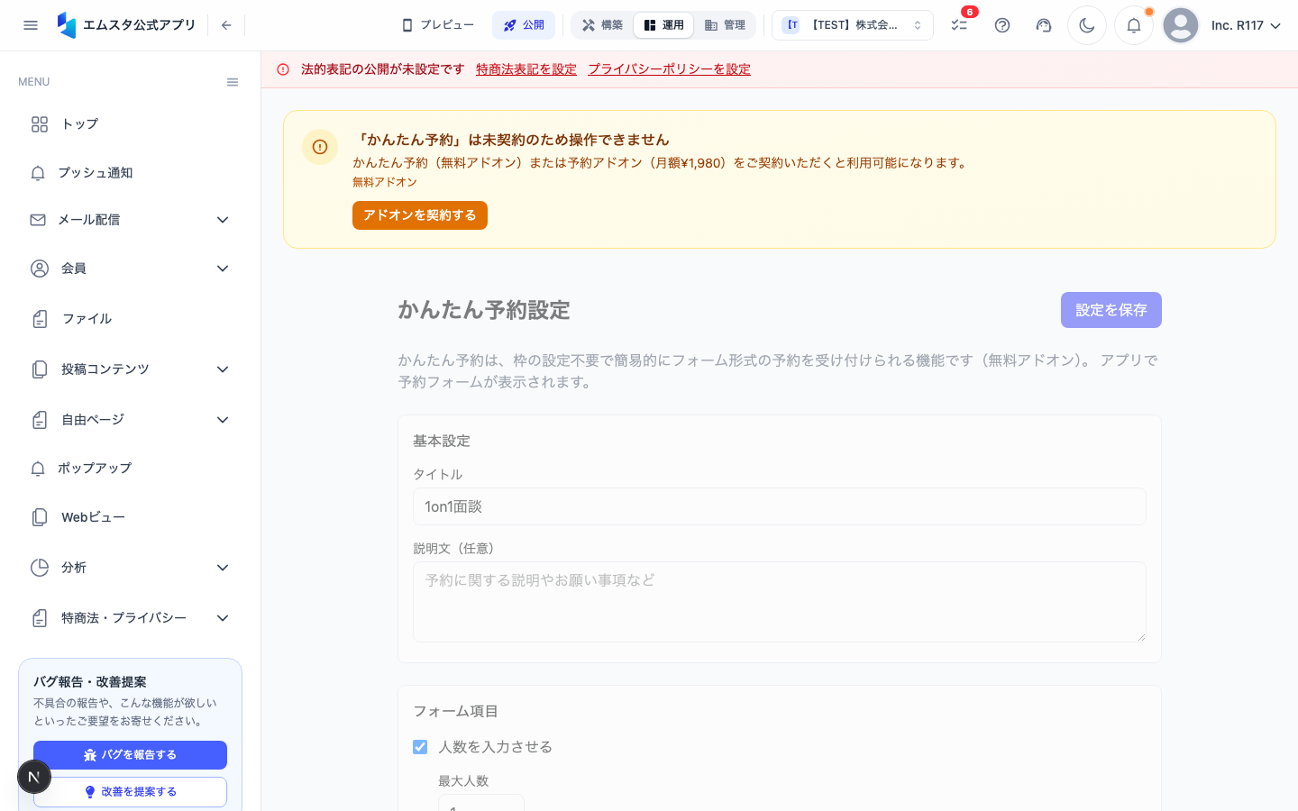Expand the 自由ページ submenu
This screenshot has height=811, width=1298.
pos(130,420)
